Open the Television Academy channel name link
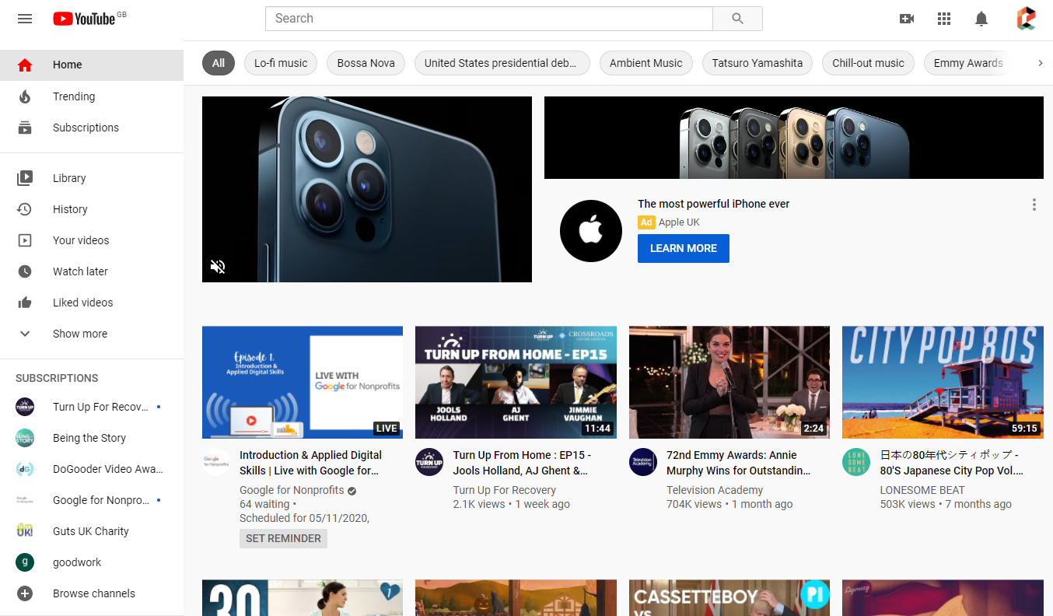This screenshot has height=616, width=1053. [x=715, y=490]
